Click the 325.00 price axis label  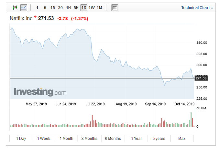pos(202,54)
